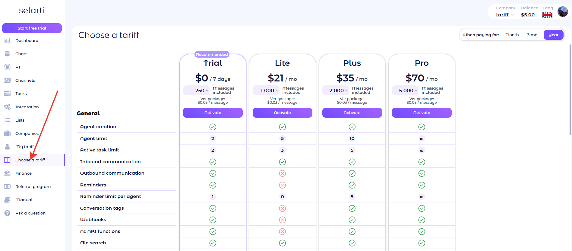
Task: Click the Start free trial button
Action: tap(32, 28)
